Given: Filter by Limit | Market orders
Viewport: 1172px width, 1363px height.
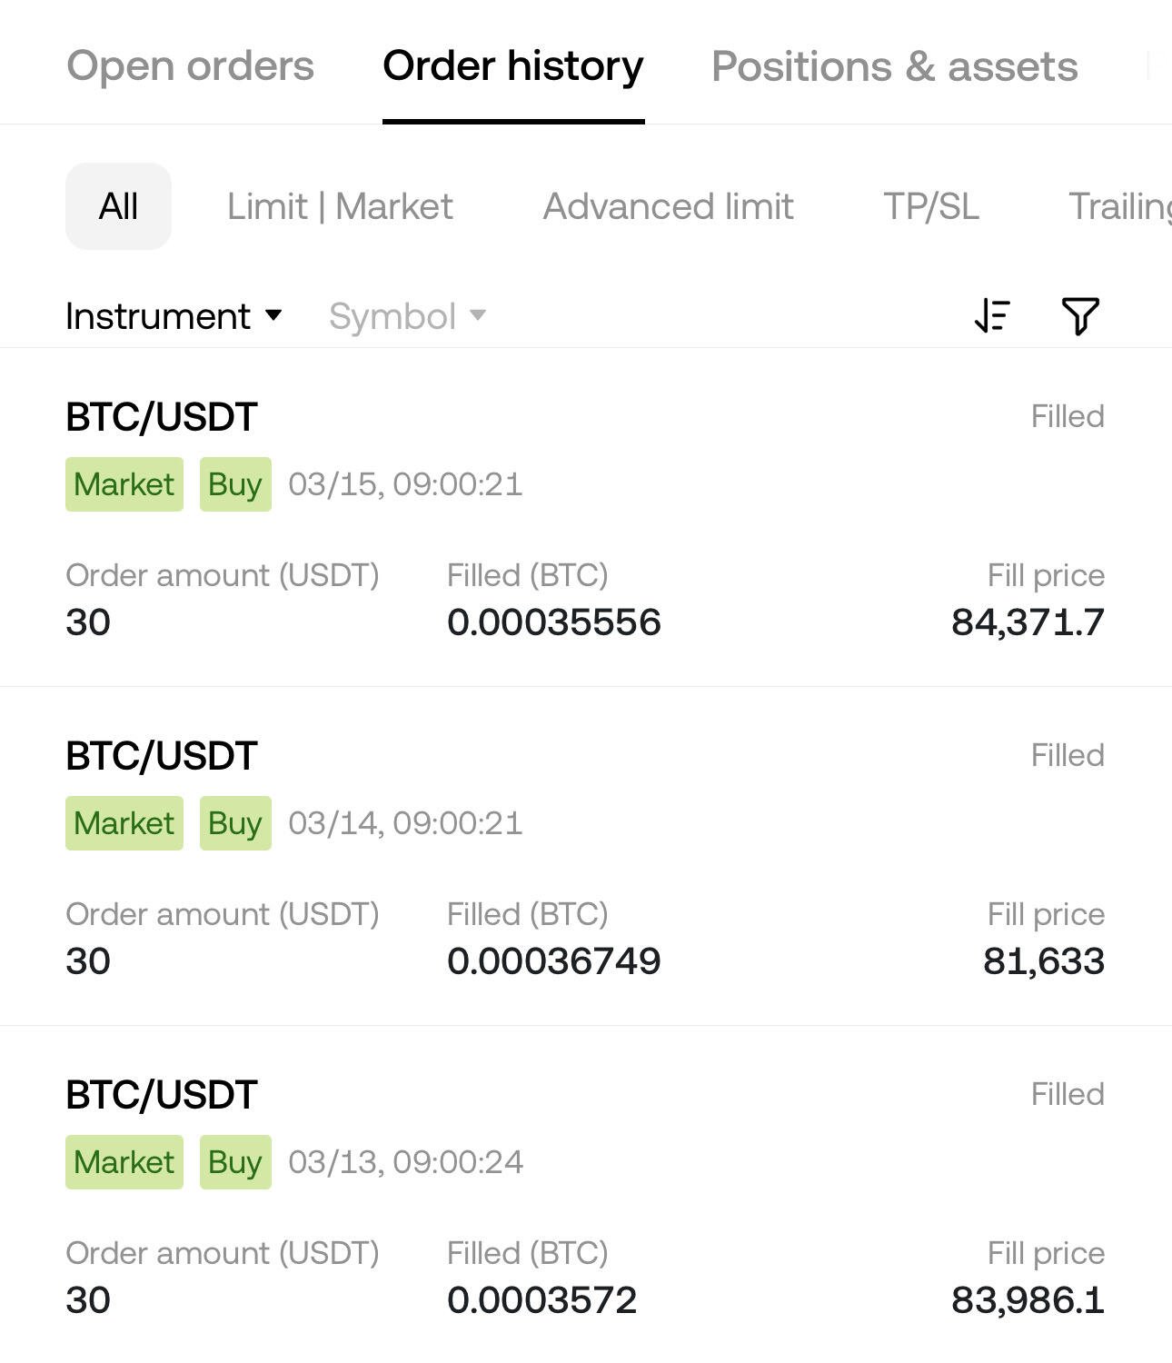Looking at the screenshot, I should [x=340, y=206].
